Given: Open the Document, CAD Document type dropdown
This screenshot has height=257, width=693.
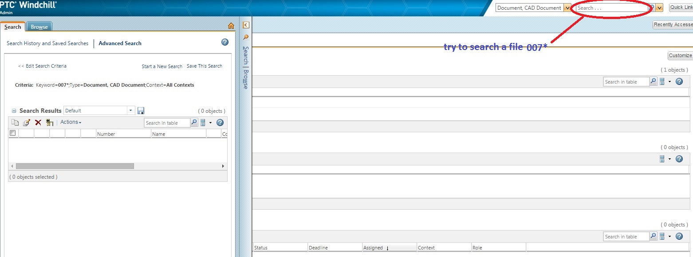Looking at the screenshot, I should click(567, 8).
